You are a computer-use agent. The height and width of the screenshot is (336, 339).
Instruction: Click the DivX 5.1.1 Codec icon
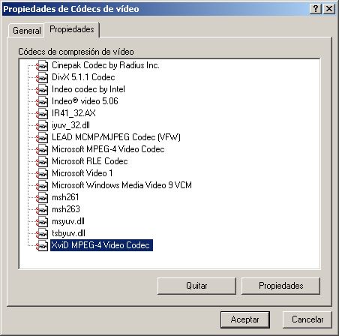[42, 78]
